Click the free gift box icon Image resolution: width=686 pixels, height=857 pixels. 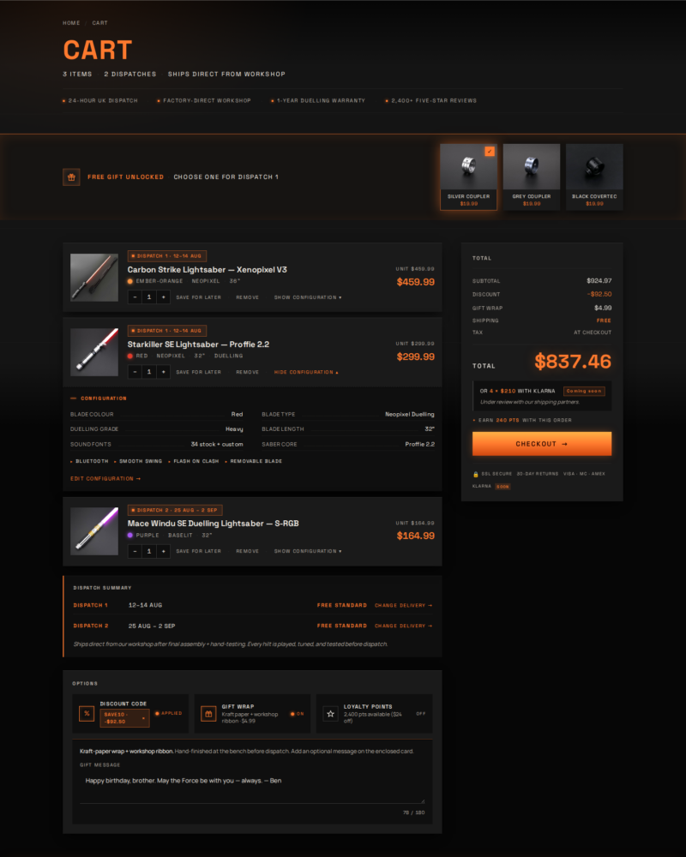[71, 177]
